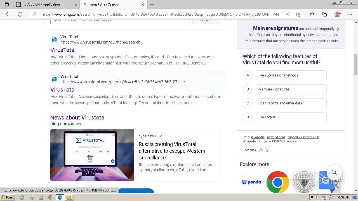Give thumbs up feedback
Screen dimensions: 358x201
(261, 150)
